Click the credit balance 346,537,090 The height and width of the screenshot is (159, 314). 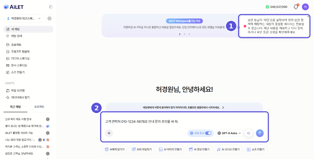278,7
